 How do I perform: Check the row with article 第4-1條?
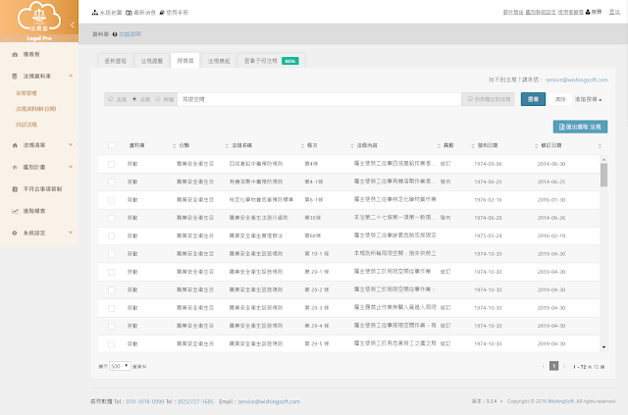pyautogui.click(x=111, y=182)
